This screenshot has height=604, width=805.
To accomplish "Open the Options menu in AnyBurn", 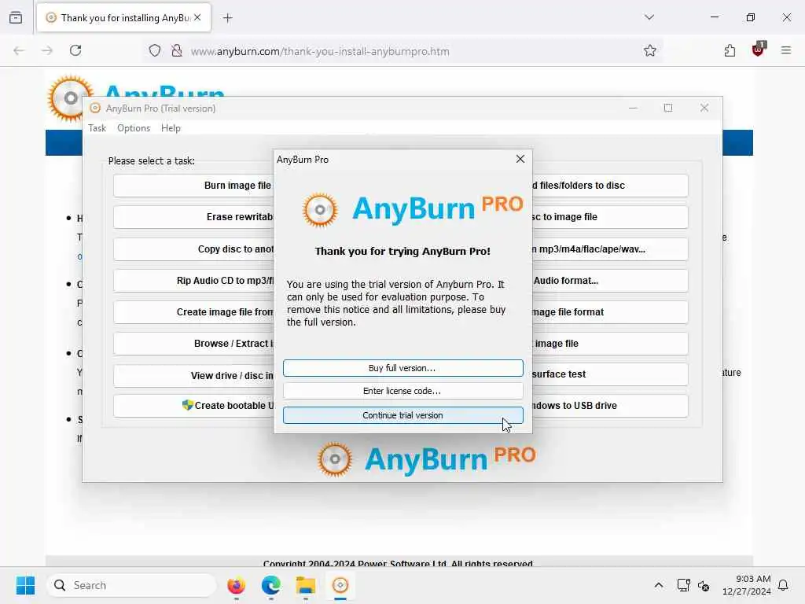I will [134, 128].
